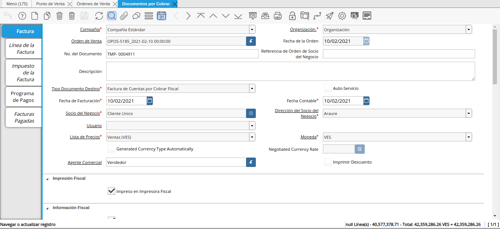Uncheck Impreso en Impresora Fiscal
500x229 pixels.
pos(112,191)
